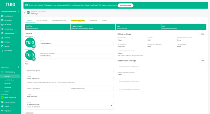This screenshot has height=114, width=210.
Task: Click the Contact first name field
Action: point(47,88)
